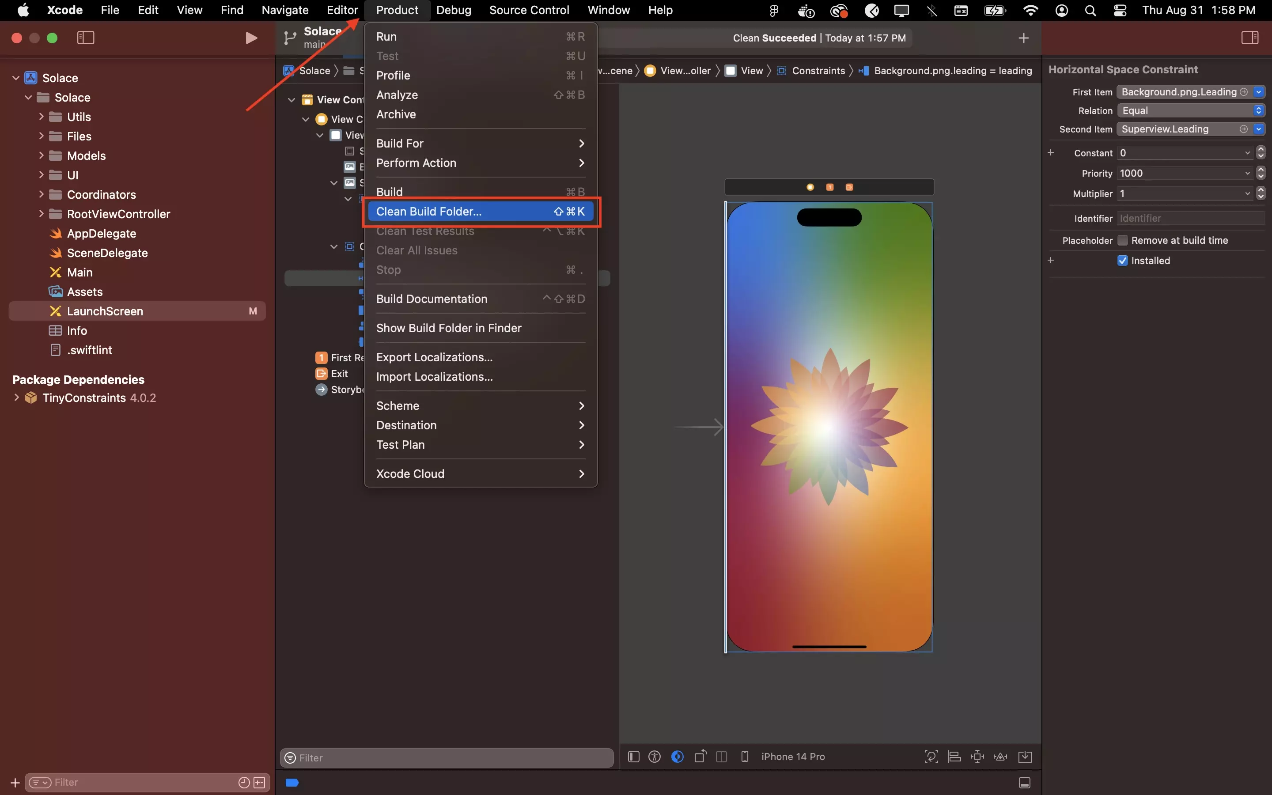Viewport: 1272px width, 795px height.
Task: Open the Relation Equal dropdown
Action: pos(1191,110)
